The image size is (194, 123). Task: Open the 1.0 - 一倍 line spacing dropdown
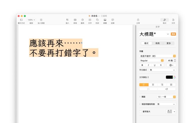166,97
